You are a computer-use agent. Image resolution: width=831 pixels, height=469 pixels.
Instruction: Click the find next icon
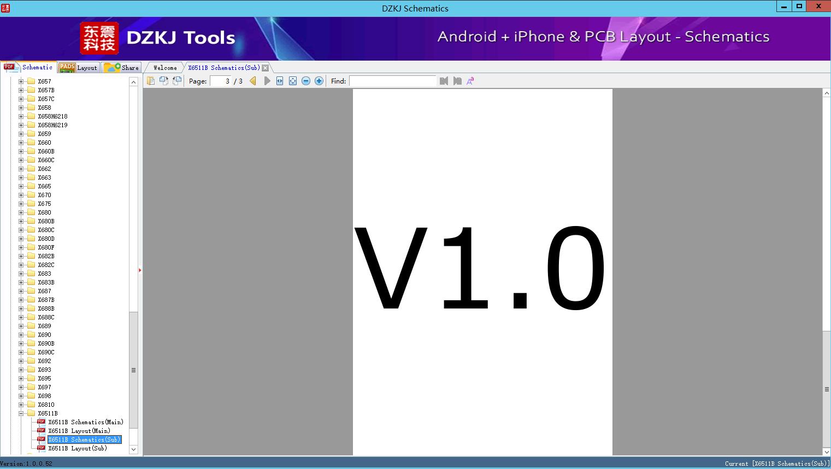[x=457, y=81]
